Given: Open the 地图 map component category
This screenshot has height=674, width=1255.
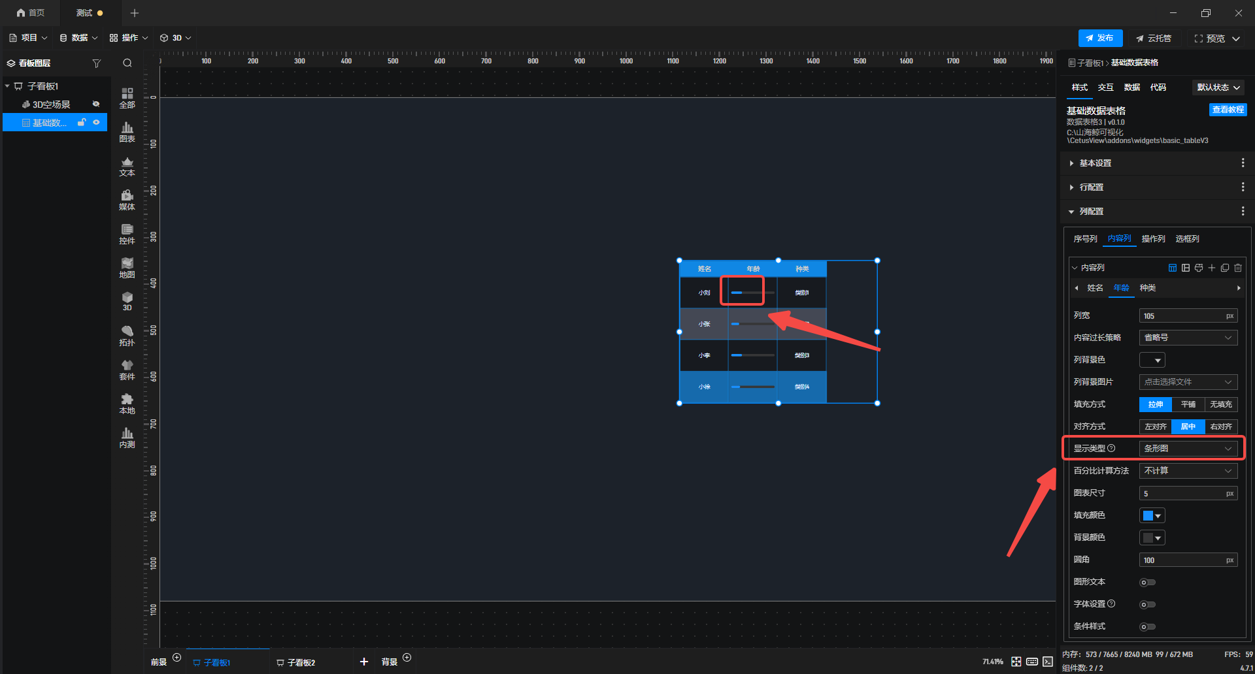Looking at the screenshot, I should 127,268.
